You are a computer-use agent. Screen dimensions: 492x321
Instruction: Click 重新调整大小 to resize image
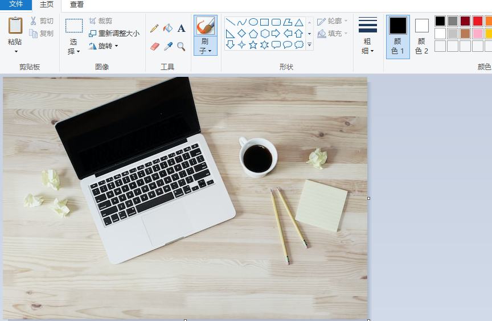(x=114, y=33)
